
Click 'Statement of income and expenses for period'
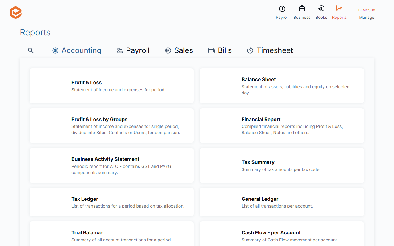pyautogui.click(x=118, y=90)
